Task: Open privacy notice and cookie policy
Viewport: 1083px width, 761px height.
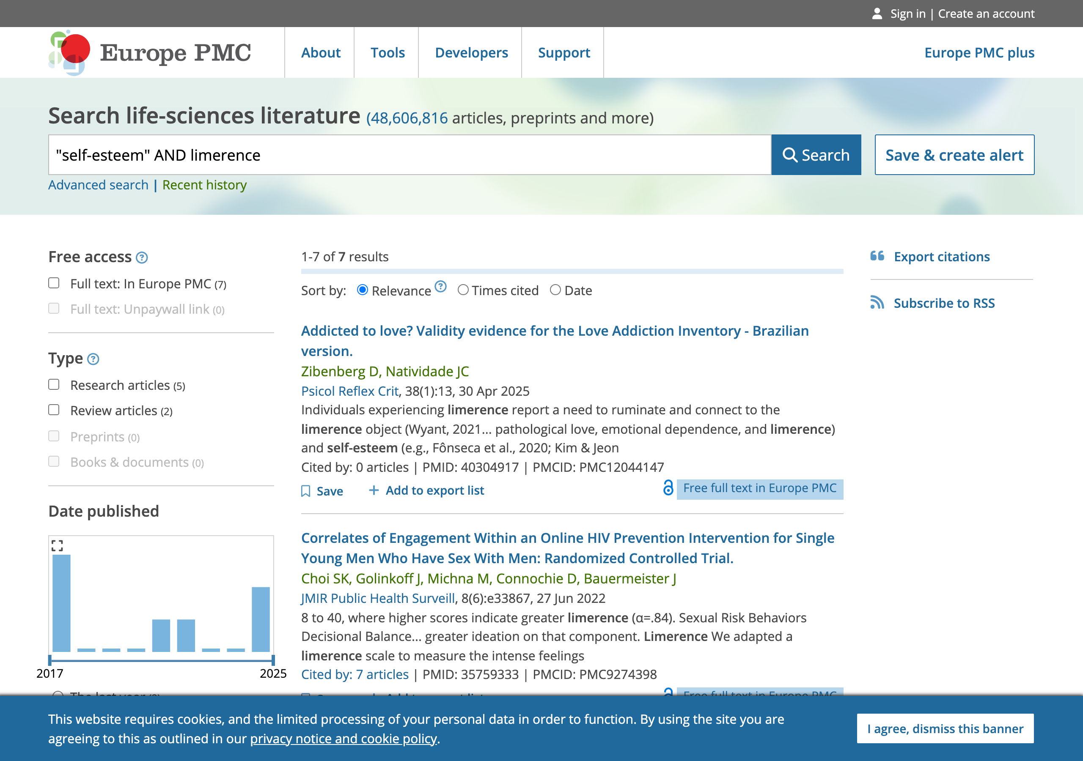Action: pos(344,739)
